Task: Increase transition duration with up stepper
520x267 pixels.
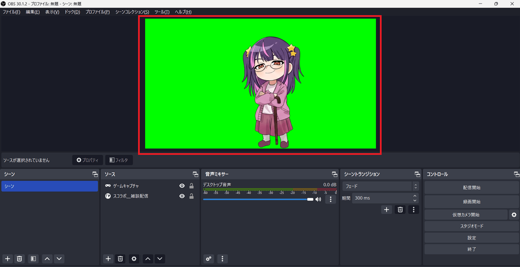Action: pyautogui.click(x=415, y=196)
